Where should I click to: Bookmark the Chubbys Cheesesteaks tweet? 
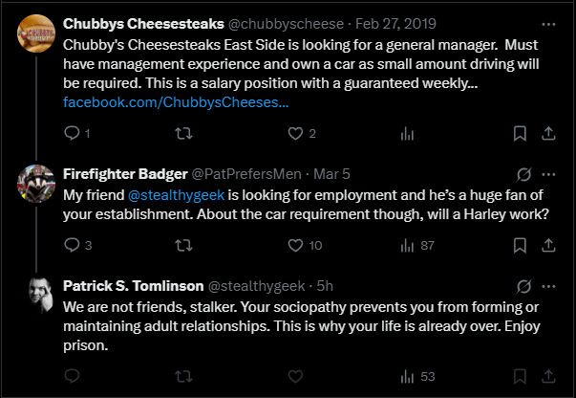click(x=520, y=133)
